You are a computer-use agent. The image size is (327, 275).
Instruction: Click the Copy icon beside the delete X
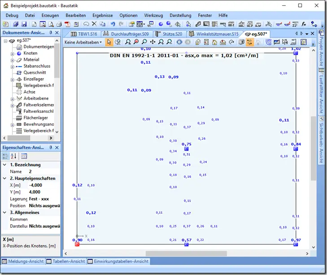point(102,24)
